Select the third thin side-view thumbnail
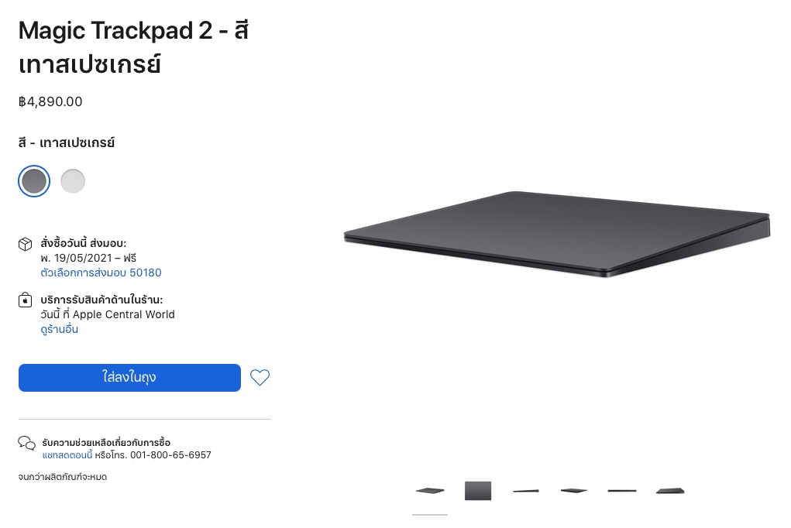This screenshot has height=528, width=791. click(526, 491)
